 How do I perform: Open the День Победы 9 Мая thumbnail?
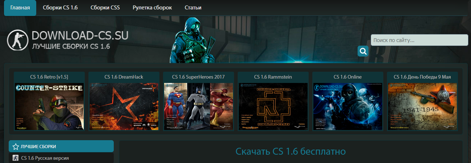[x=422, y=106]
